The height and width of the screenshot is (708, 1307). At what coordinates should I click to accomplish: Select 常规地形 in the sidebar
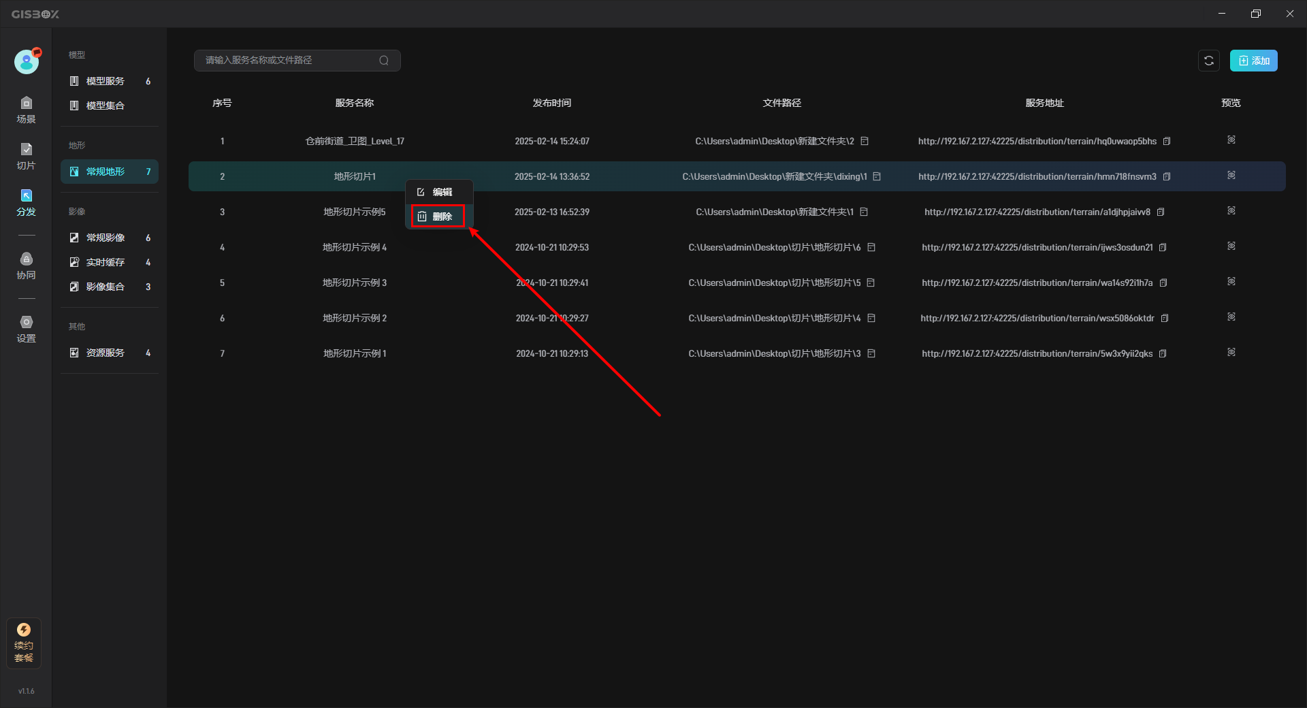(x=110, y=172)
